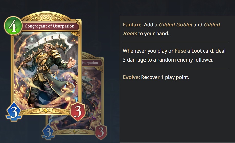Image resolution: width=235 pixels, height=143 pixels.
Task: Click the Loot card damage effect text
Action: (174, 55)
